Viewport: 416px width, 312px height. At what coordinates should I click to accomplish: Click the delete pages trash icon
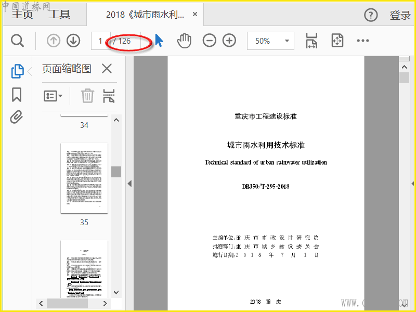[87, 96]
